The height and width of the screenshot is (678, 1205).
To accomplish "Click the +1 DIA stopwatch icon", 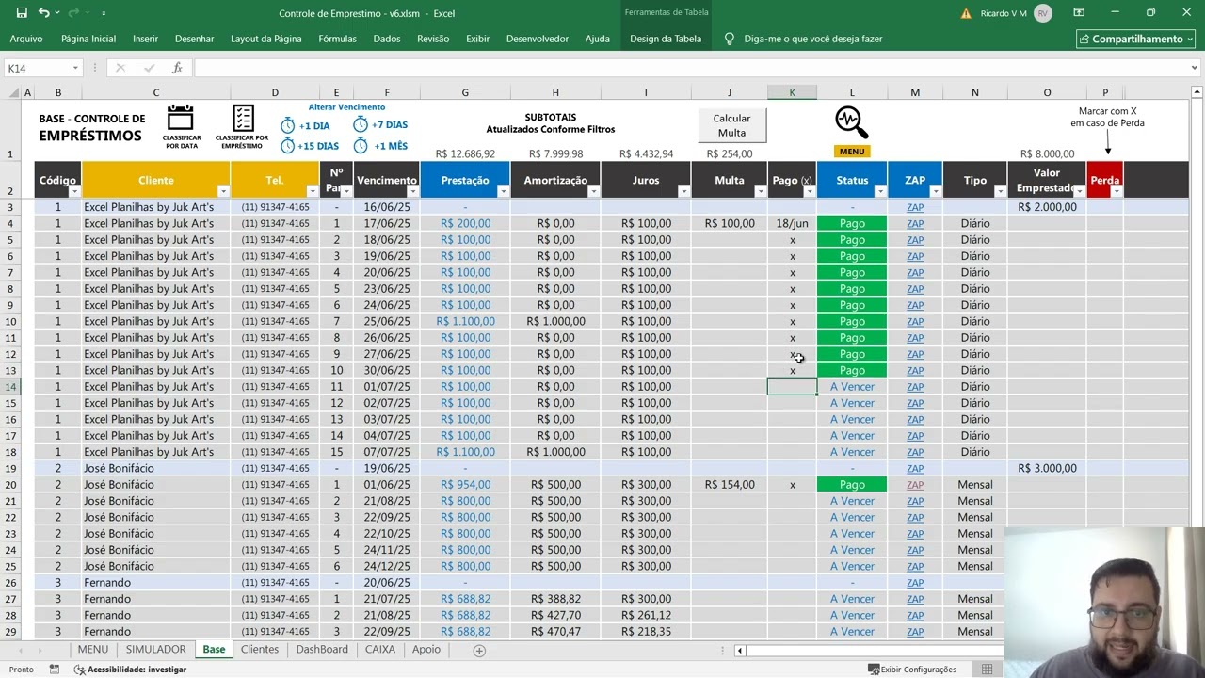I will (288, 125).
